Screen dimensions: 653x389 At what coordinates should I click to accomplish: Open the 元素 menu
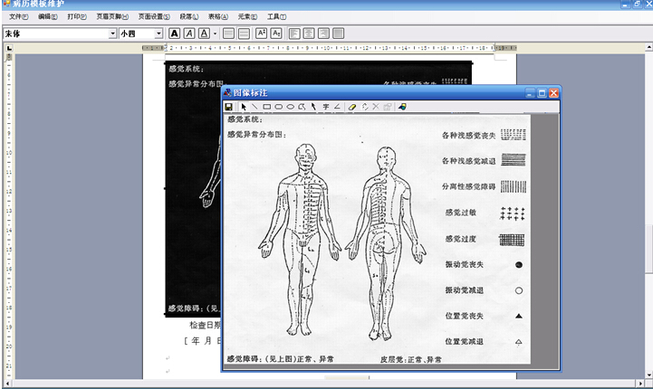pos(247,16)
